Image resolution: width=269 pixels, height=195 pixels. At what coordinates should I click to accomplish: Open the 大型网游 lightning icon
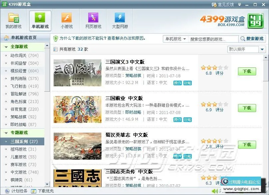120,18
